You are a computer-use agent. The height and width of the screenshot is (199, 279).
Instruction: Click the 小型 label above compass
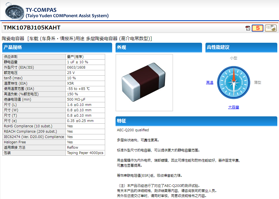(x=233, y=58)
